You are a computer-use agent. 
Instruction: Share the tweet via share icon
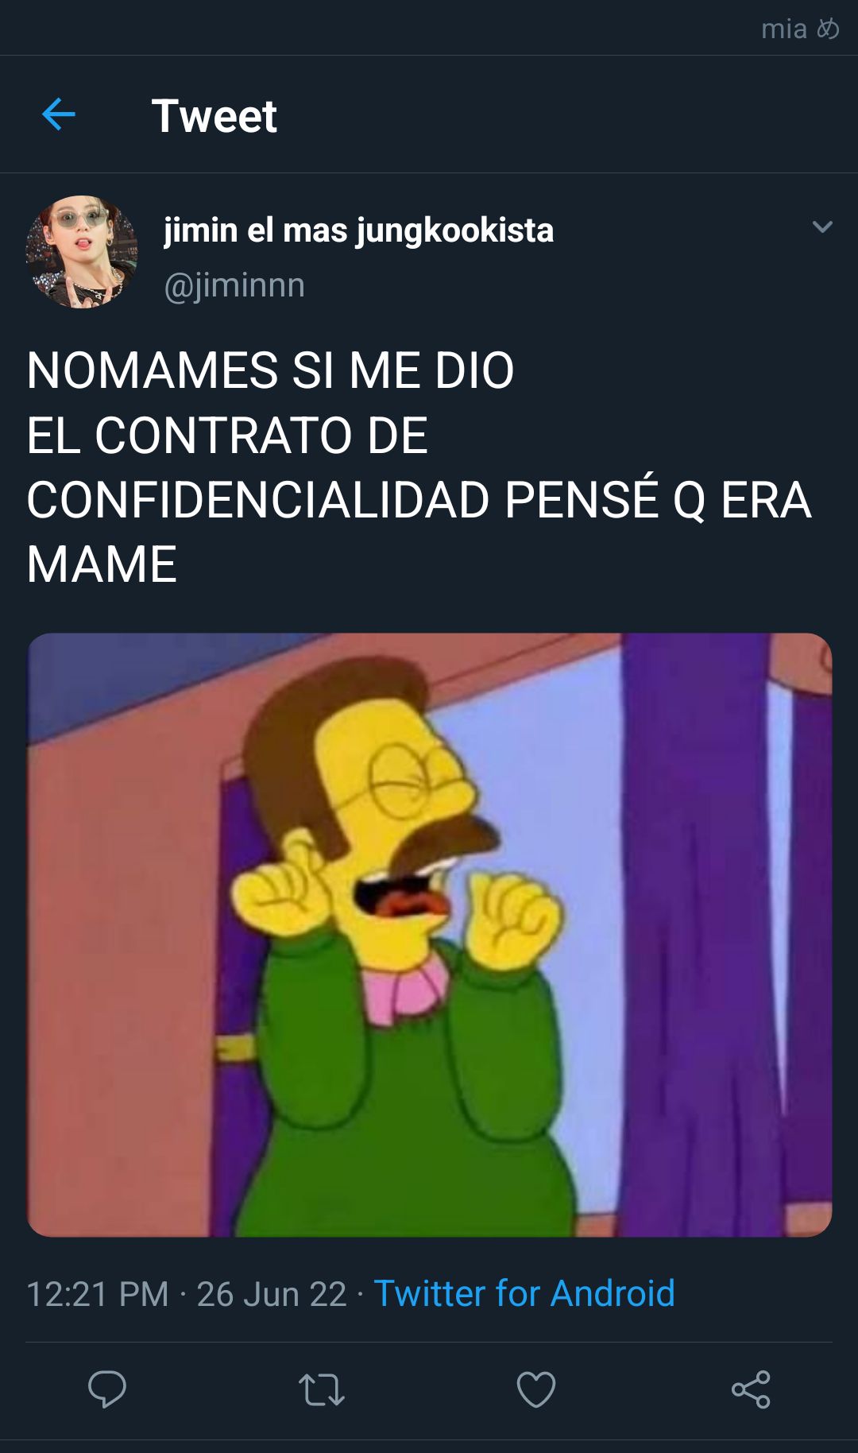pyautogui.click(x=751, y=1389)
